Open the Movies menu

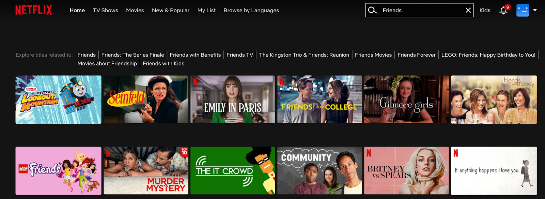(x=135, y=10)
